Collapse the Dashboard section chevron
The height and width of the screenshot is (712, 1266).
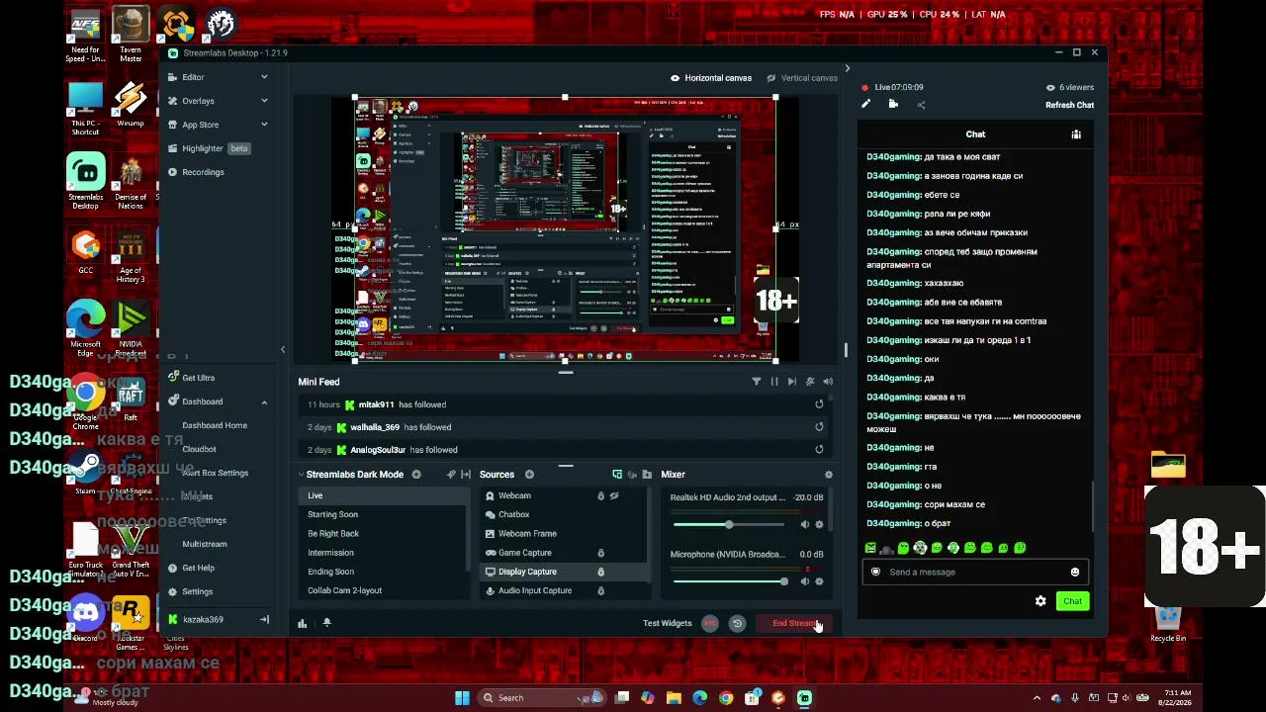click(264, 401)
